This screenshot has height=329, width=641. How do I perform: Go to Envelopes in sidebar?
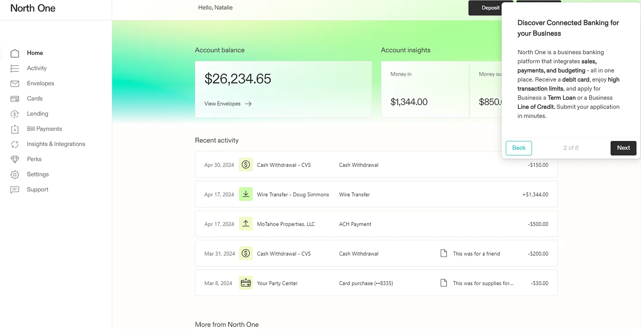(41, 83)
